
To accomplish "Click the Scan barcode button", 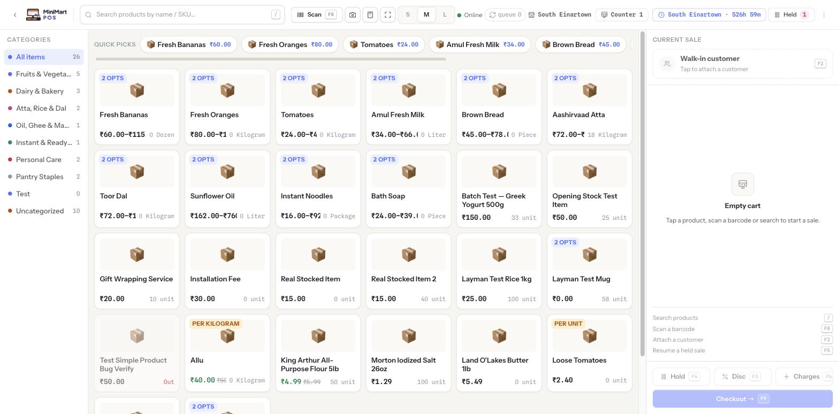I will point(317,15).
